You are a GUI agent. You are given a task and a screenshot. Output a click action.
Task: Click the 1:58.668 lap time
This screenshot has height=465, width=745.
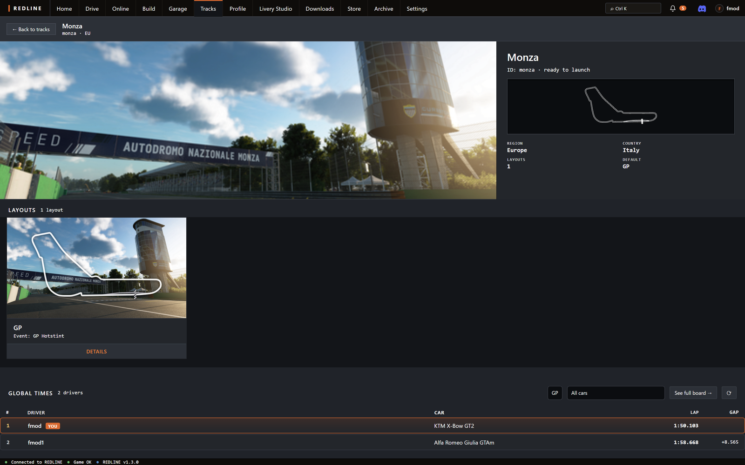click(686, 443)
